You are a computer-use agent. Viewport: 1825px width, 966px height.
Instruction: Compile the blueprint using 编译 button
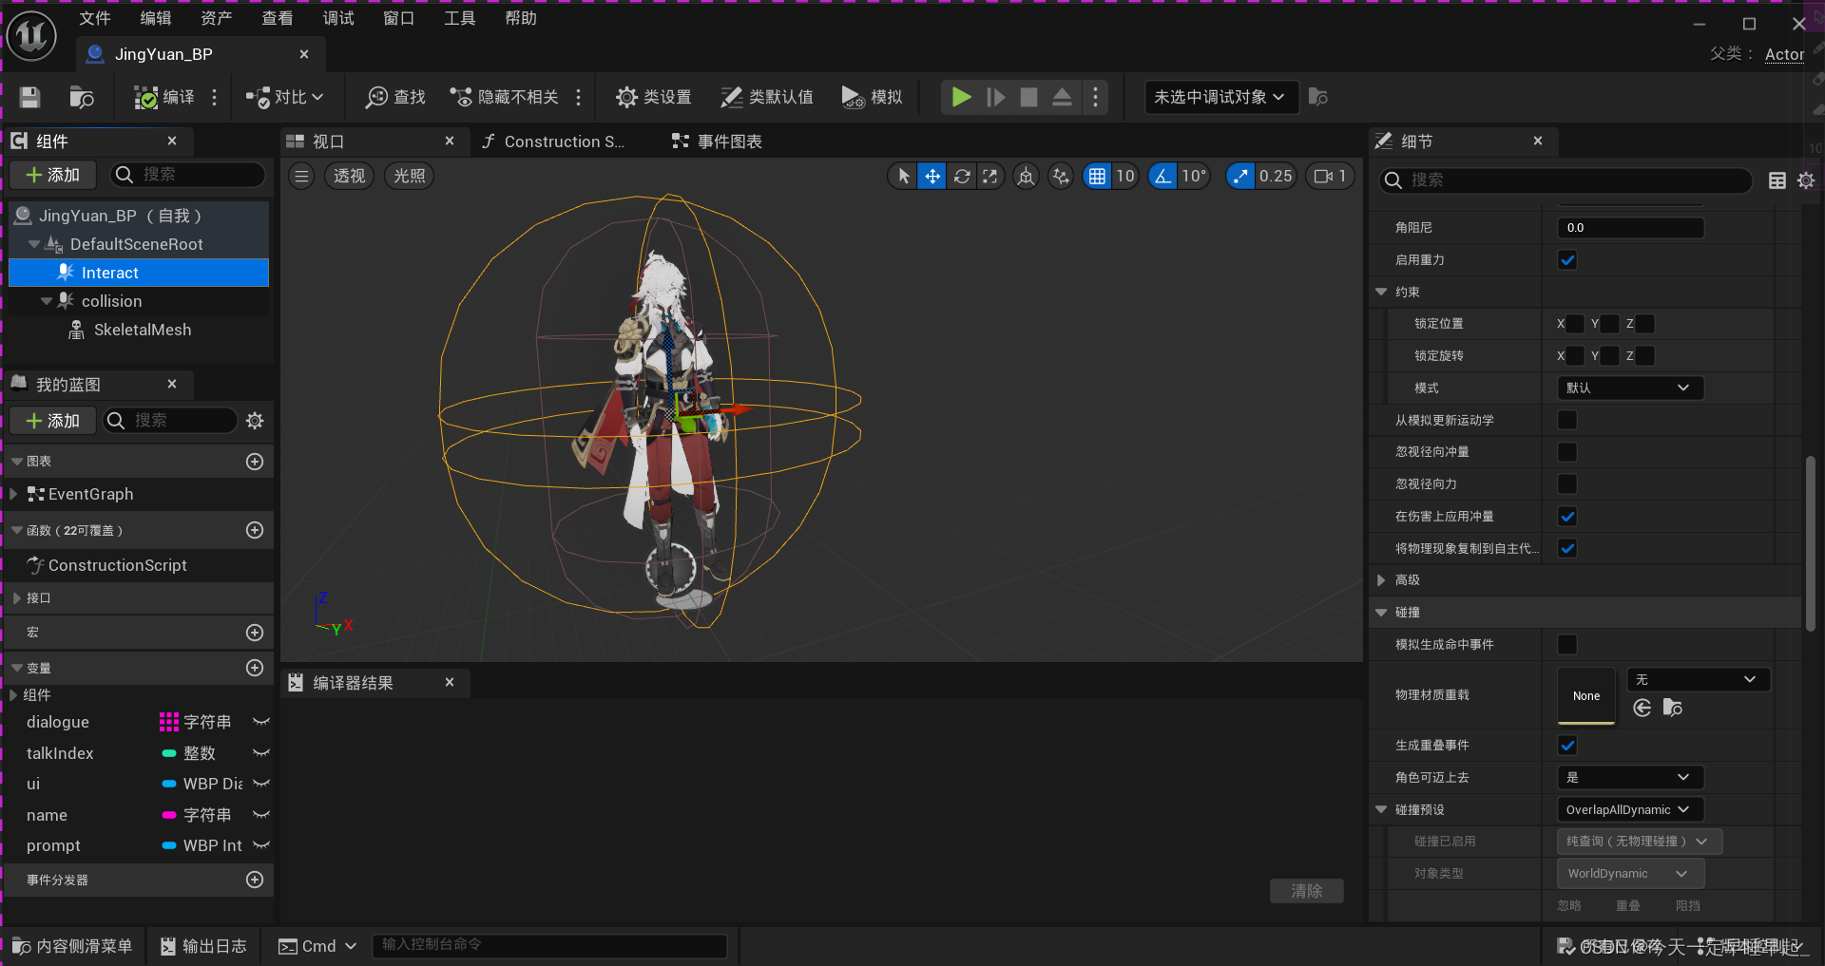point(164,97)
